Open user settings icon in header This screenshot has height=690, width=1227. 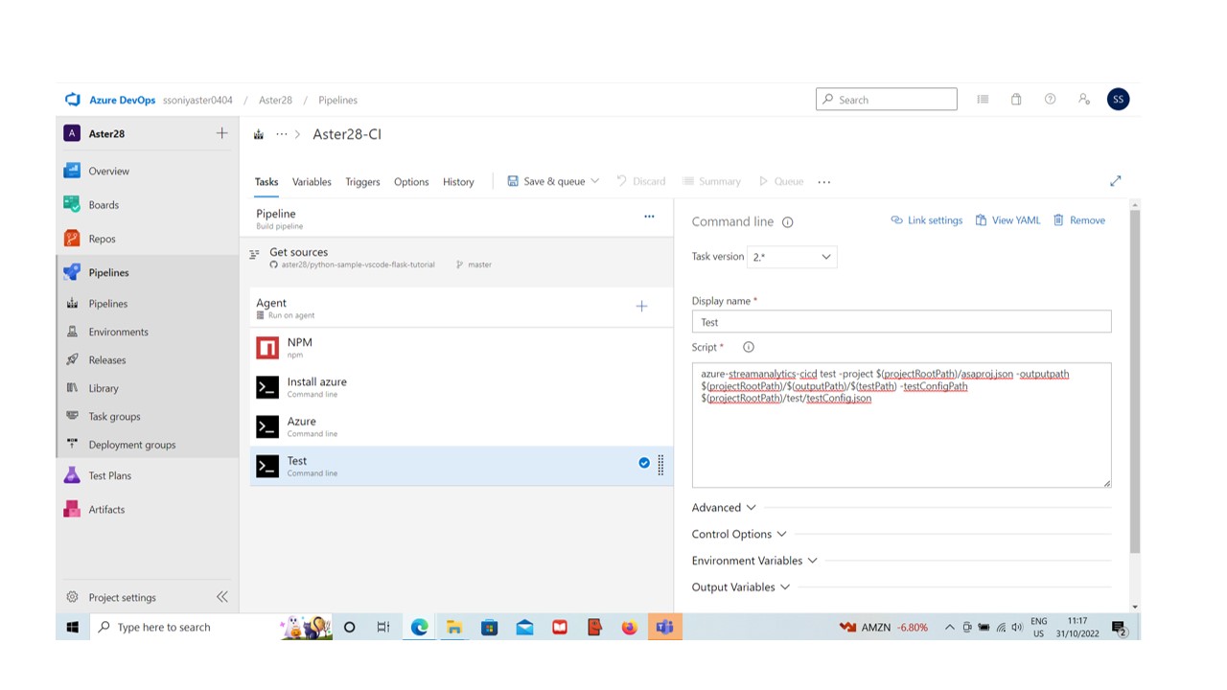pyautogui.click(x=1084, y=100)
